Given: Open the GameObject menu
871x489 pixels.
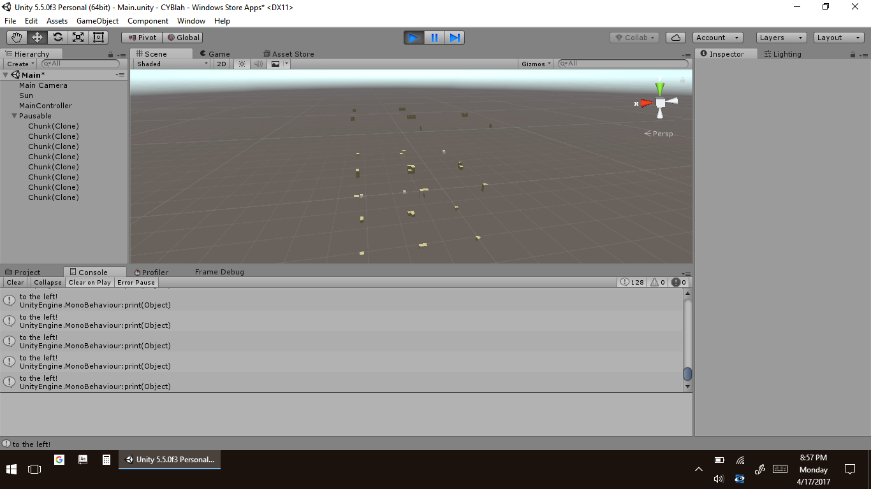Looking at the screenshot, I should [97, 21].
